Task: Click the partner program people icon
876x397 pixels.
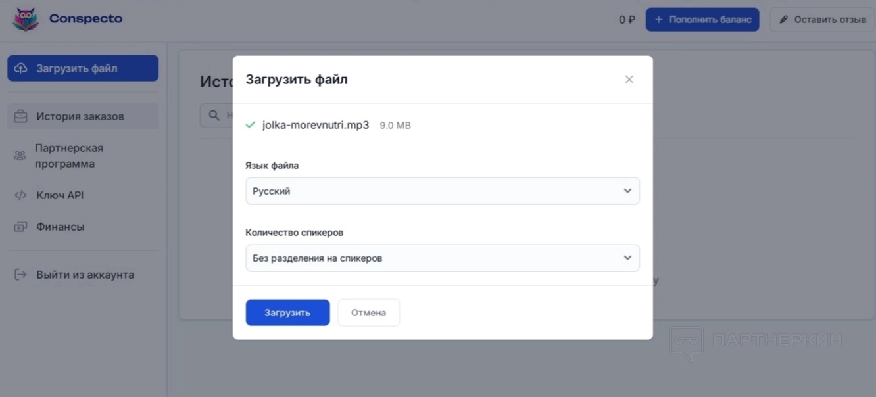Action: coord(20,156)
